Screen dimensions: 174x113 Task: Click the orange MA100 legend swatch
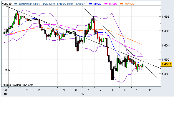pos(122,4)
